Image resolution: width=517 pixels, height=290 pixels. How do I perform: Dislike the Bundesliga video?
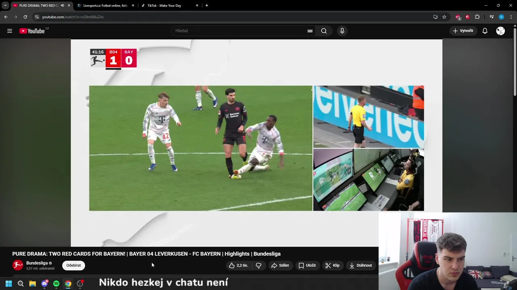258,265
